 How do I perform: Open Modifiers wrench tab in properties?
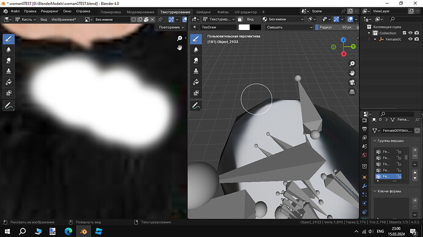click(x=365, y=186)
